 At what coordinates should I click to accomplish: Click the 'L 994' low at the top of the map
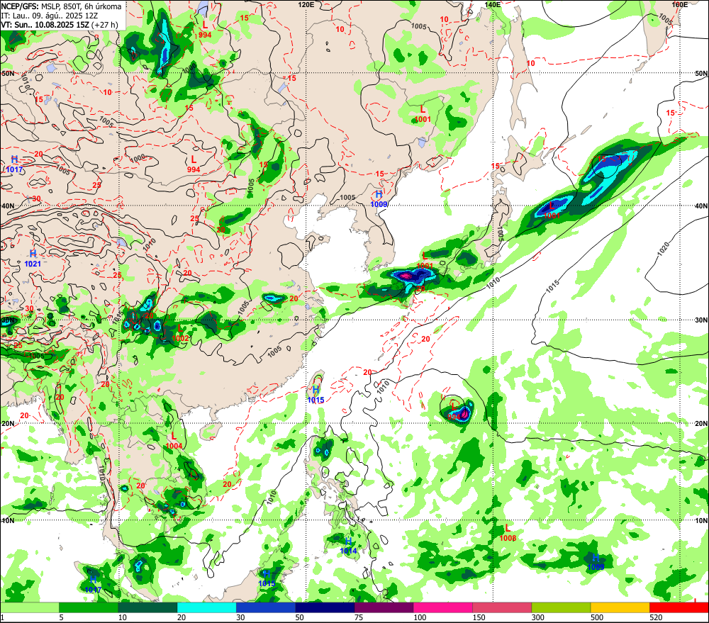click(205, 29)
